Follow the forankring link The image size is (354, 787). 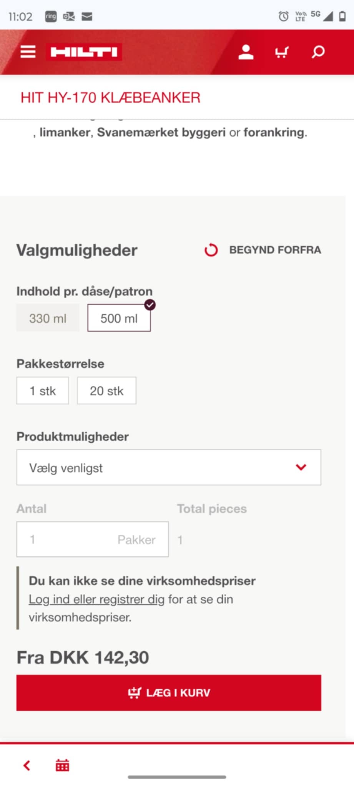pyautogui.click(x=274, y=132)
